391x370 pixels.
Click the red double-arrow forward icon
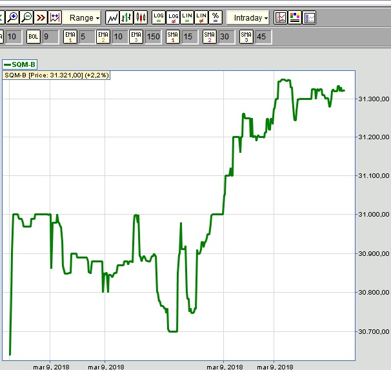coord(41,17)
